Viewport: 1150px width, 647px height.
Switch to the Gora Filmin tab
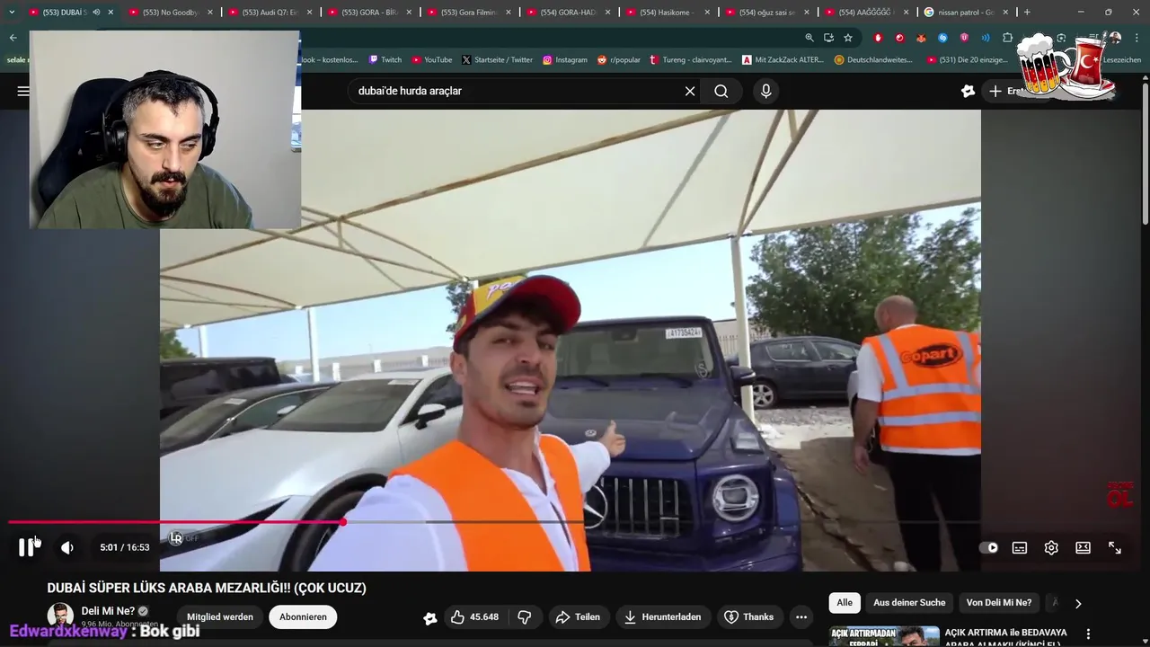pyautogui.click(x=468, y=12)
